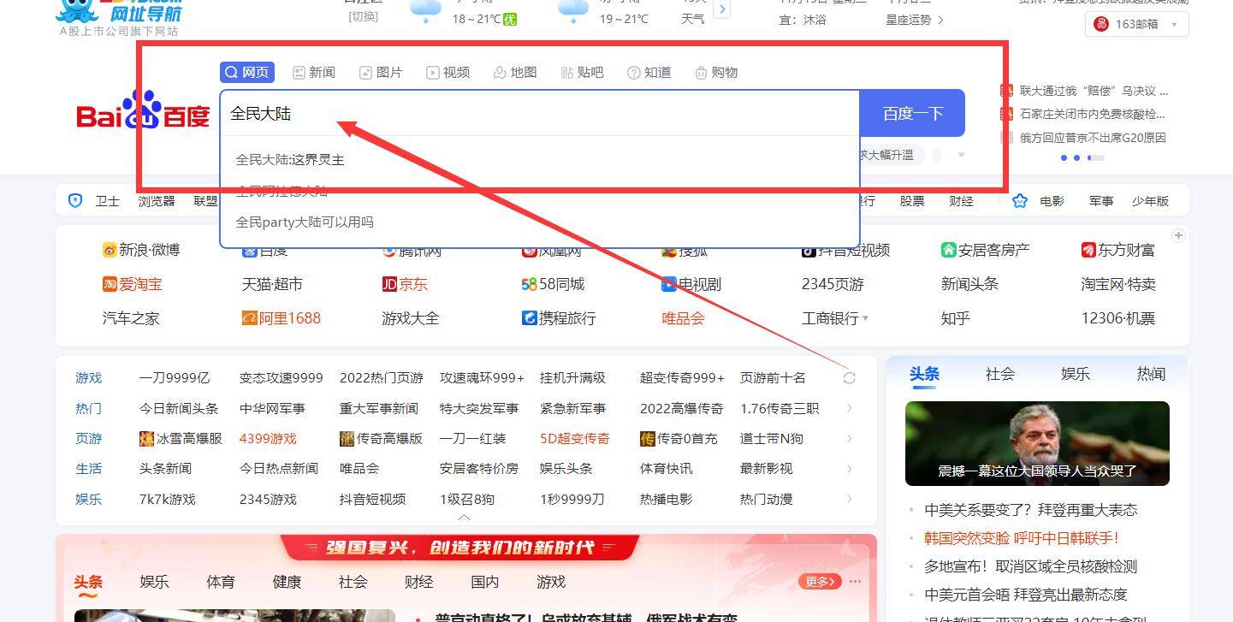Click the first news carousel dot
The width and height of the screenshot is (1233, 622).
coord(1064,157)
